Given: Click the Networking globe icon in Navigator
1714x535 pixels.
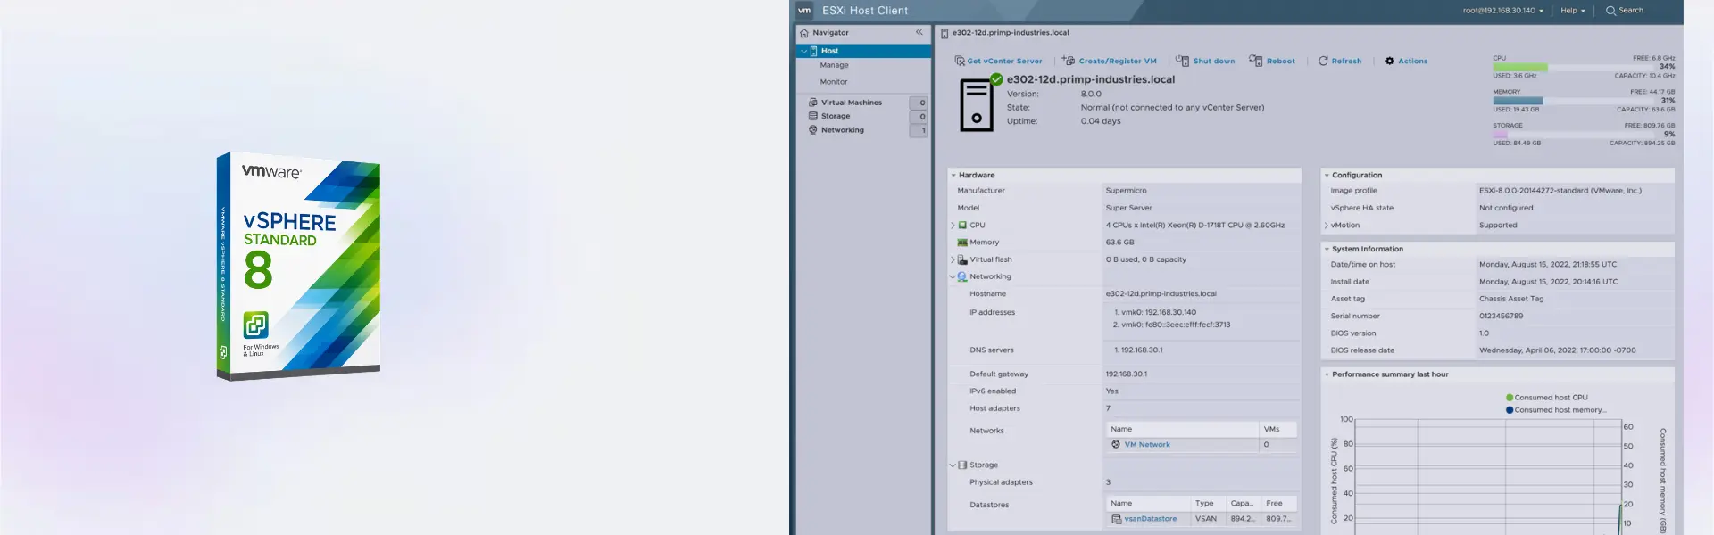Looking at the screenshot, I should pos(813,130).
